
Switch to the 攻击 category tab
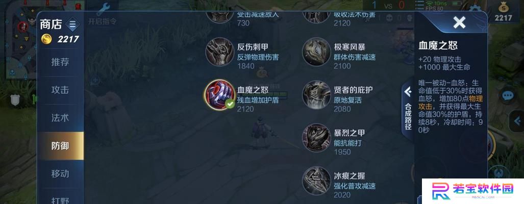click(60, 90)
